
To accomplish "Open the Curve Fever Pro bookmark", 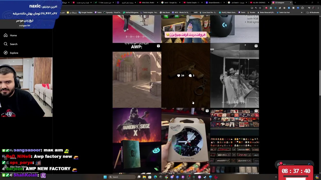I will (x=208, y=12).
